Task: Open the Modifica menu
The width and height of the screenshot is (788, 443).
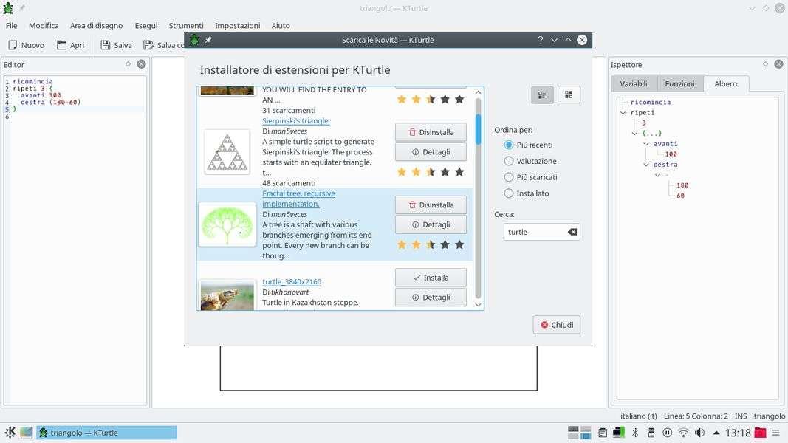Action: [x=44, y=26]
